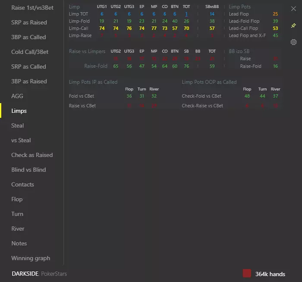Open the Turn tab in sidebar

click(17, 214)
